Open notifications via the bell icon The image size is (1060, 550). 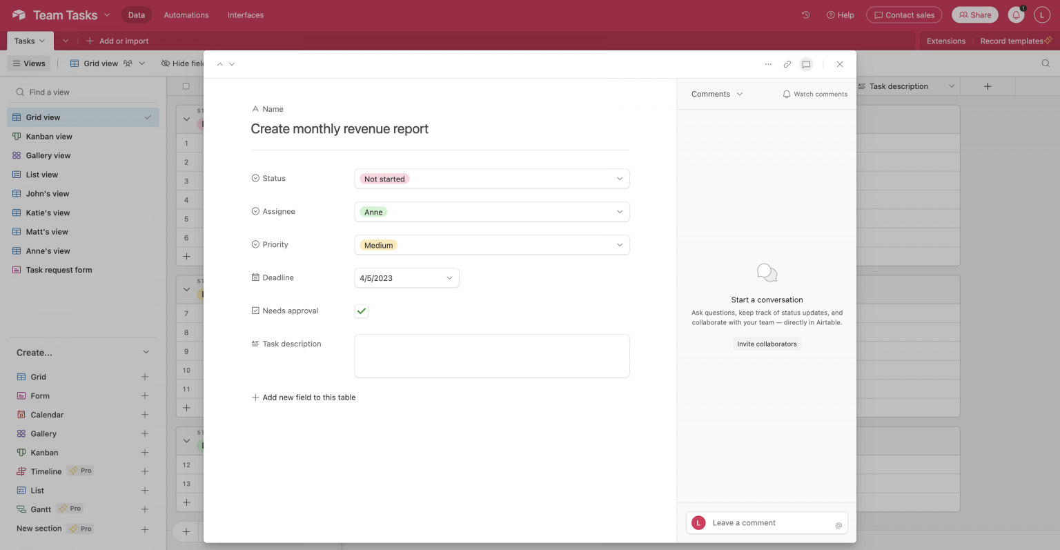coord(1015,14)
